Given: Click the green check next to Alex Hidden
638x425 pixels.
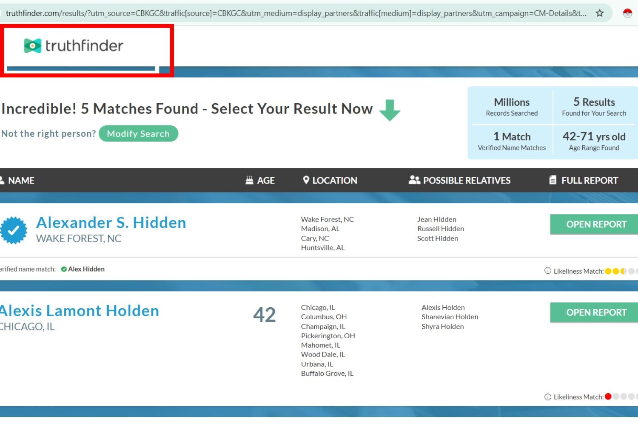Looking at the screenshot, I should 64,269.
